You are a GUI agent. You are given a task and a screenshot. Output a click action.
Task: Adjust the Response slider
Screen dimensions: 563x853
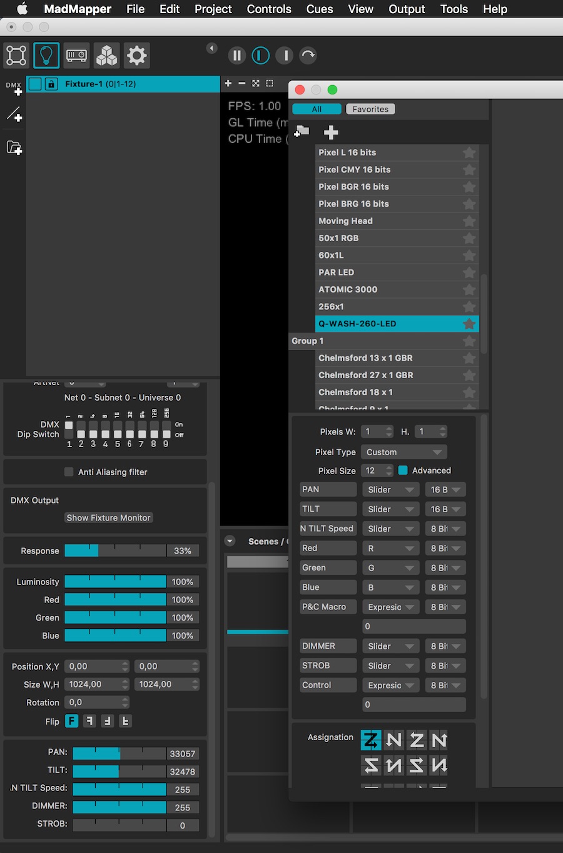(116, 551)
